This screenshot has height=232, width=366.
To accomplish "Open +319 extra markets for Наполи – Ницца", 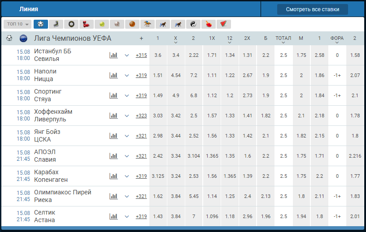I will 141,75.
